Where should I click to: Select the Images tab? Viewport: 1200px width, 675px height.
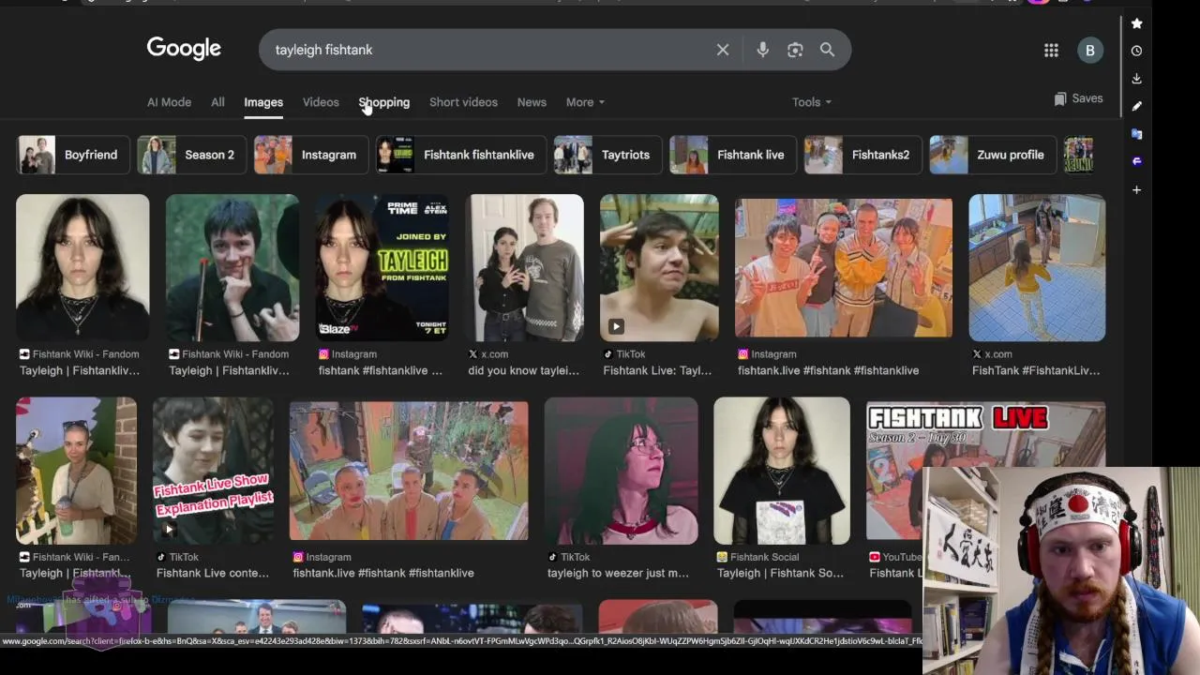point(263,102)
